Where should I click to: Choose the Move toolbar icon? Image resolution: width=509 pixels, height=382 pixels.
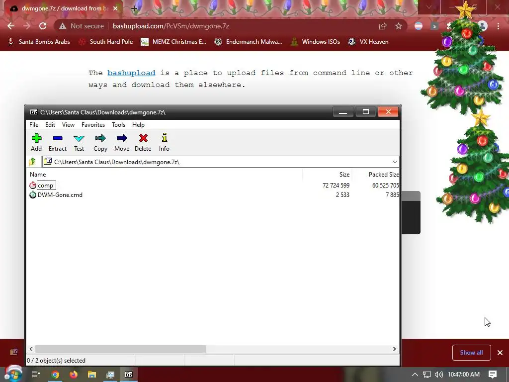pos(122,142)
